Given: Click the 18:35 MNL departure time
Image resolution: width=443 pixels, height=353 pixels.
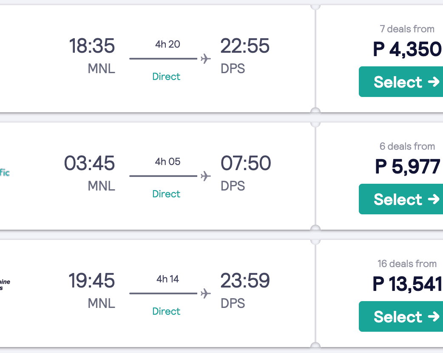Looking at the screenshot, I should pyautogui.click(x=92, y=46).
